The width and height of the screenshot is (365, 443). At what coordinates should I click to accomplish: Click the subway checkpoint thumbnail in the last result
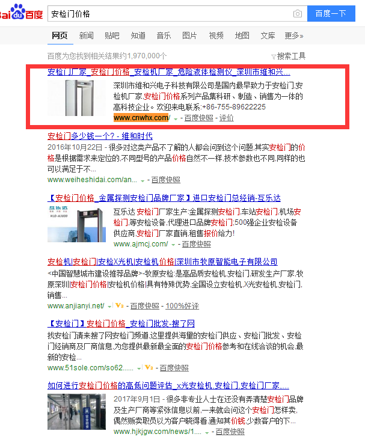76,412
